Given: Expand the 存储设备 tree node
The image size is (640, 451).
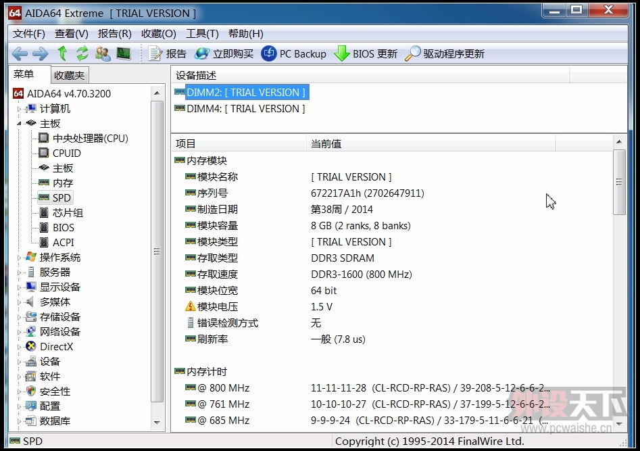Looking at the screenshot, I should (x=19, y=317).
